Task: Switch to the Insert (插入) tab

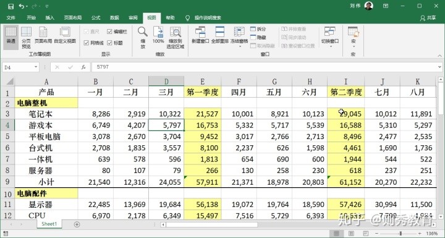Action: 49,17
